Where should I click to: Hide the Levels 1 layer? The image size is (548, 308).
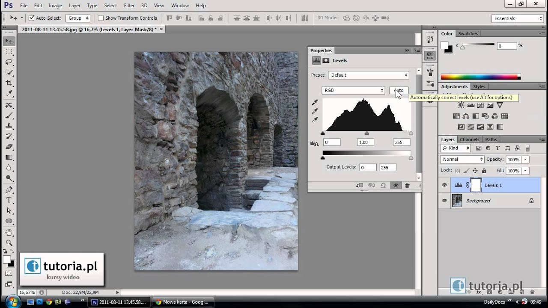coord(444,185)
